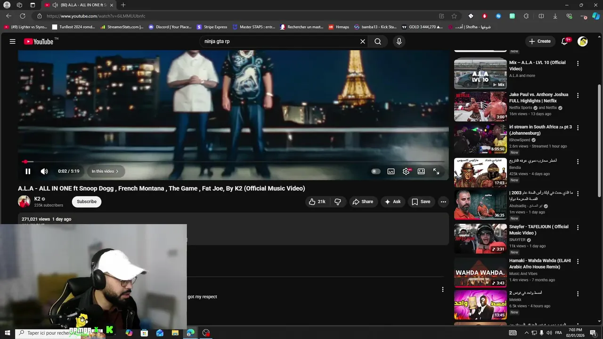Open File Explorer on taskbar
Screen dimensions: 603x339
click(x=175, y=333)
